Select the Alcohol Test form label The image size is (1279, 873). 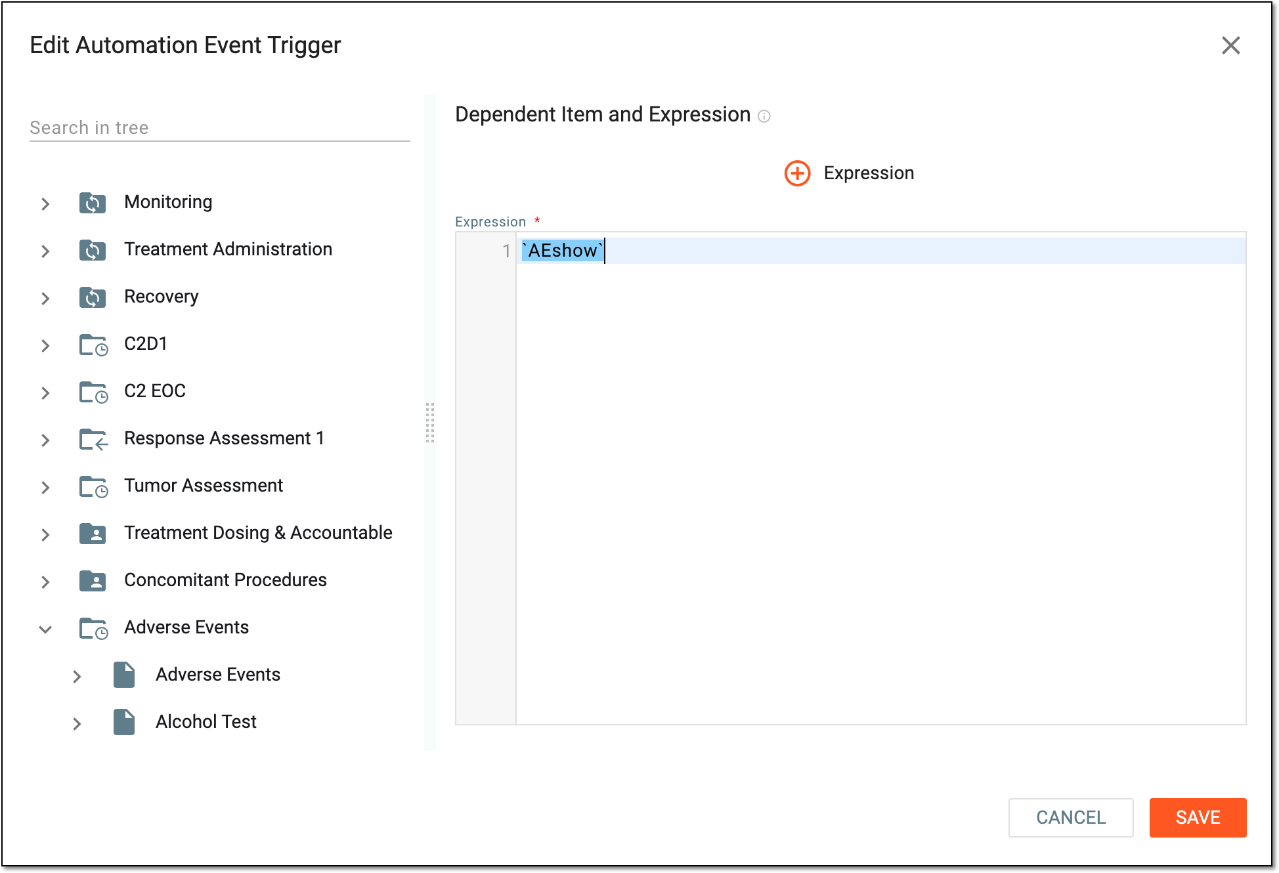point(206,721)
